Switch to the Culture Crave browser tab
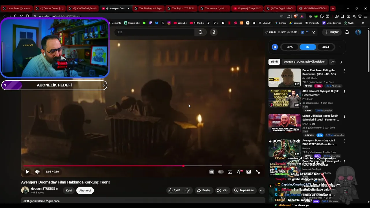Viewport: 370px width, 208px height. (49, 8)
